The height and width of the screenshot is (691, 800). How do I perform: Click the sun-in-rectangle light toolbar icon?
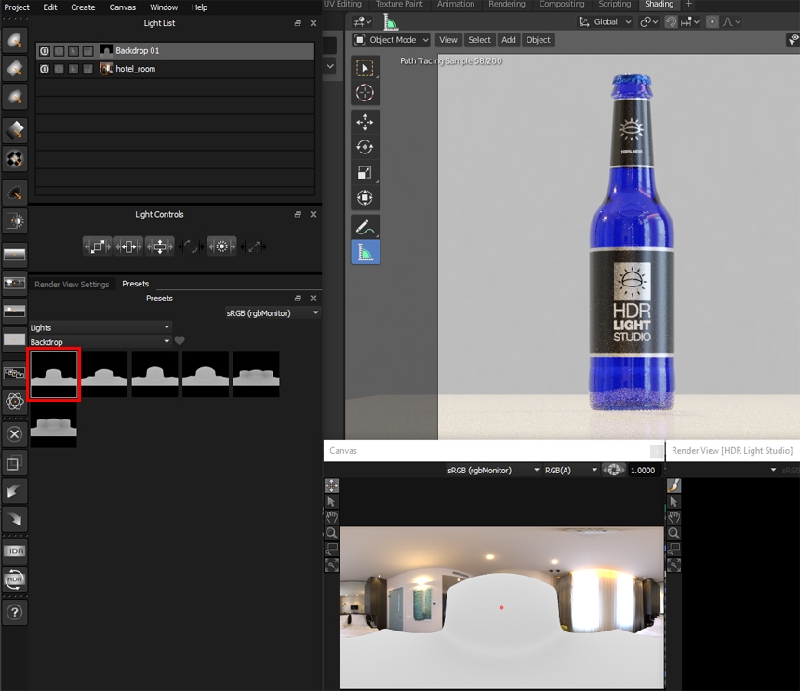coord(15,220)
